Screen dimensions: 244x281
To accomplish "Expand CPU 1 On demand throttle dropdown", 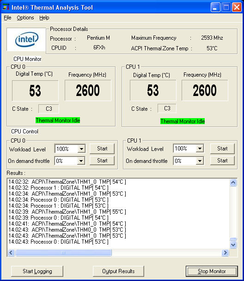I will pyautogui.click(x=200, y=161).
